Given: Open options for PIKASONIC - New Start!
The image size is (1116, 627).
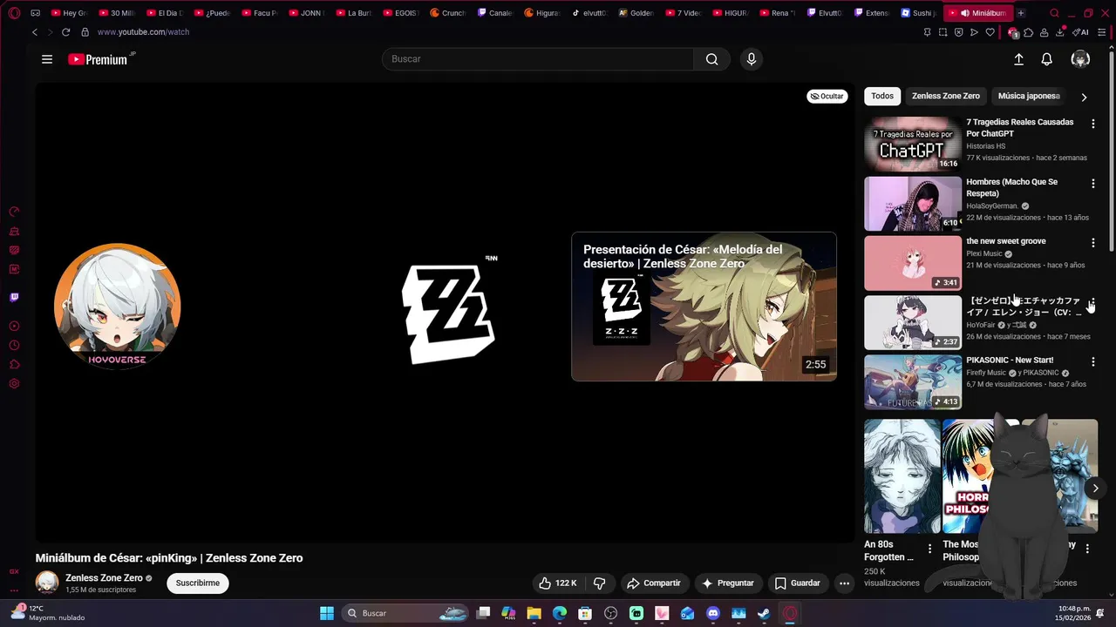Looking at the screenshot, I should pyautogui.click(x=1092, y=361).
